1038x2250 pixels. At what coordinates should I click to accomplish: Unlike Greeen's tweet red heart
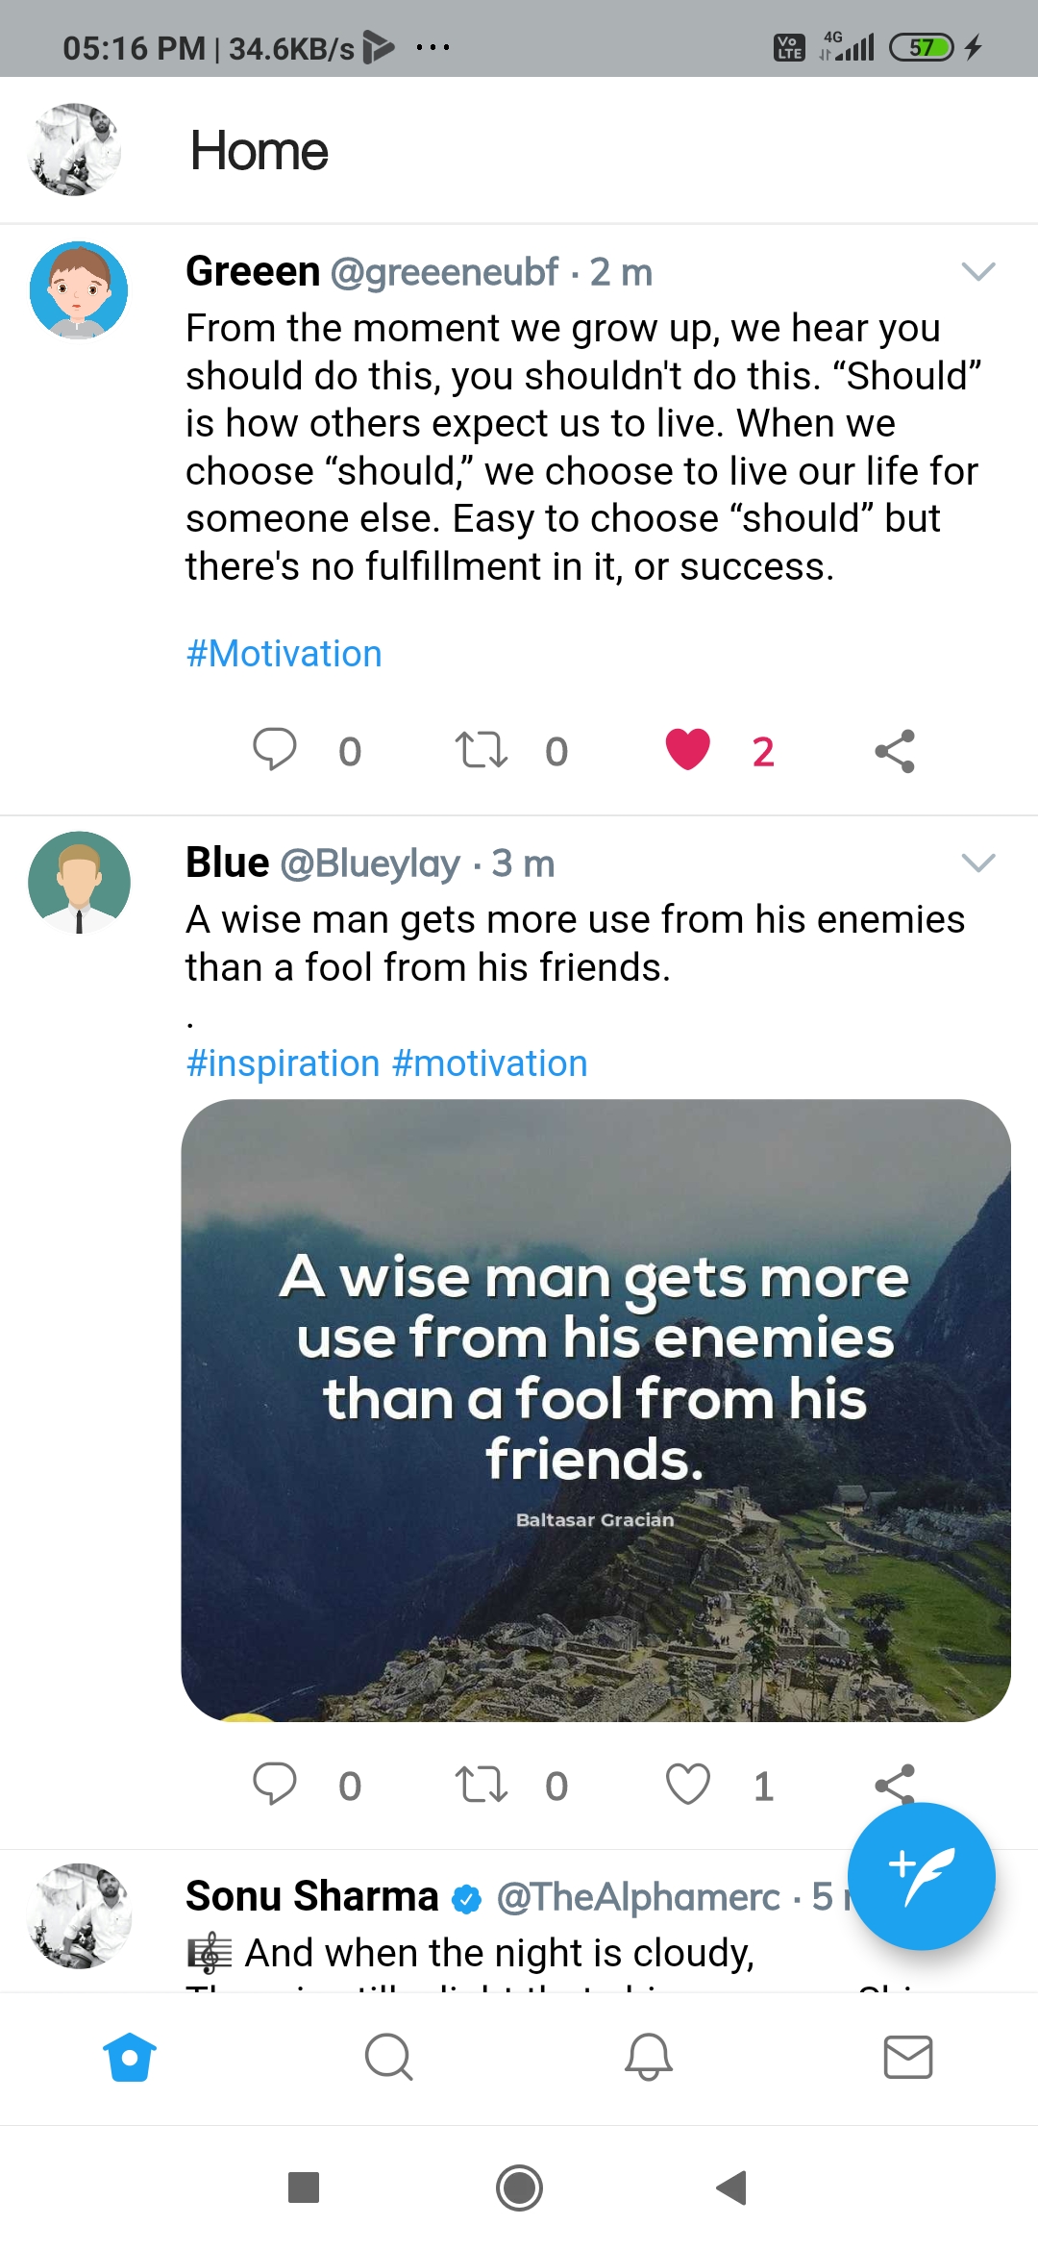(688, 750)
